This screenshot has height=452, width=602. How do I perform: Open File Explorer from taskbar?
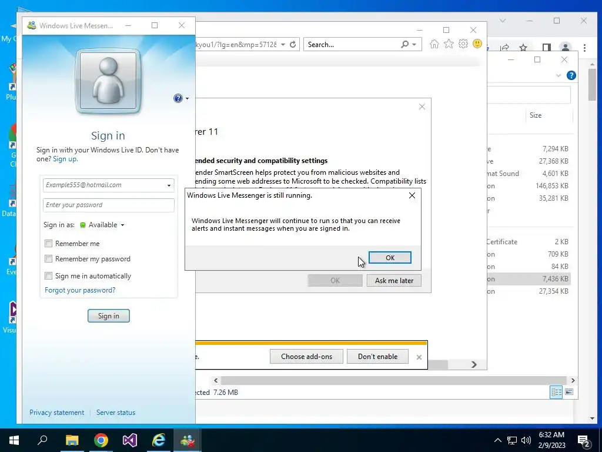(72, 440)
